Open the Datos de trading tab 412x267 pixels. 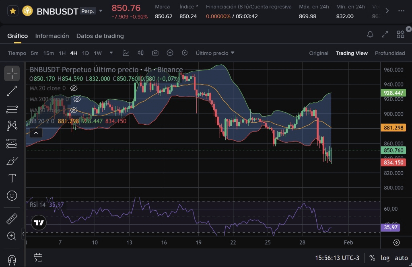(x=100, y=36)
